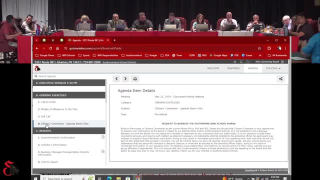Image resolution: width=320 pixels, height=180 pixels.
Task: Open Microsoft Edge from the taskbar
Action: coord(109,178)
